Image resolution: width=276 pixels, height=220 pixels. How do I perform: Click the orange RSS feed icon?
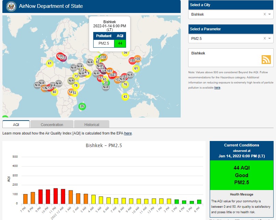click(x=266, y=60)
